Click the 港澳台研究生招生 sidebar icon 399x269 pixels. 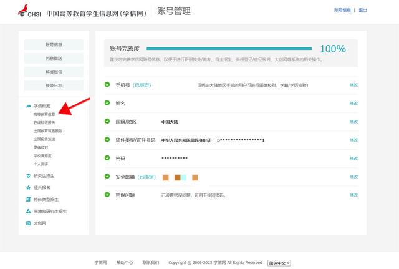[28, 212]
